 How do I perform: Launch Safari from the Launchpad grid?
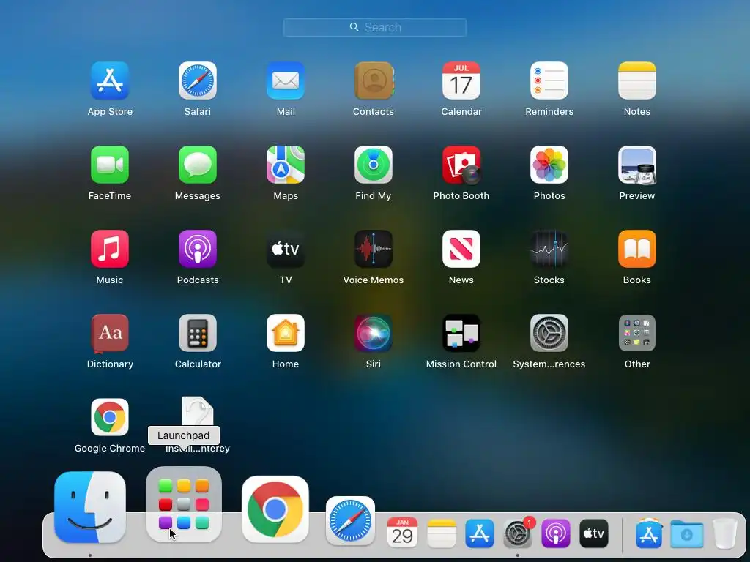click(x=198, y=80)
